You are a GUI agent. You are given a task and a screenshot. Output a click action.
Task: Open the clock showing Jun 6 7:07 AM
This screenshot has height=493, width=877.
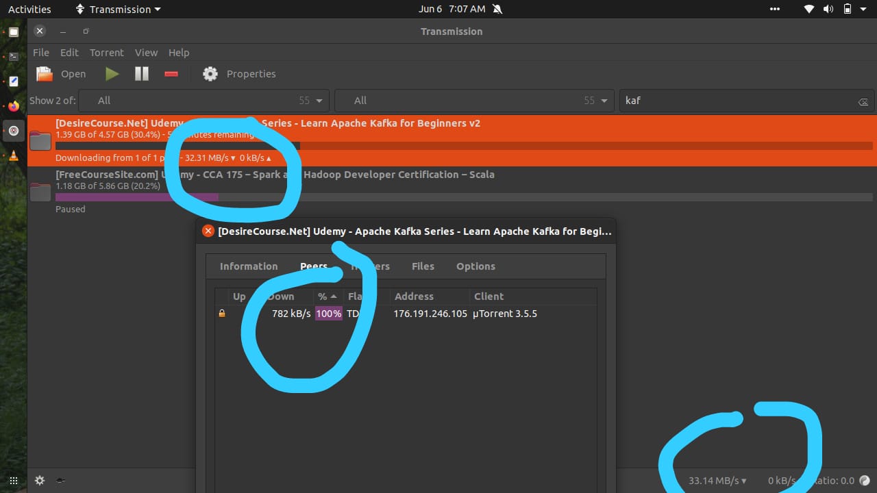point(452,9)
